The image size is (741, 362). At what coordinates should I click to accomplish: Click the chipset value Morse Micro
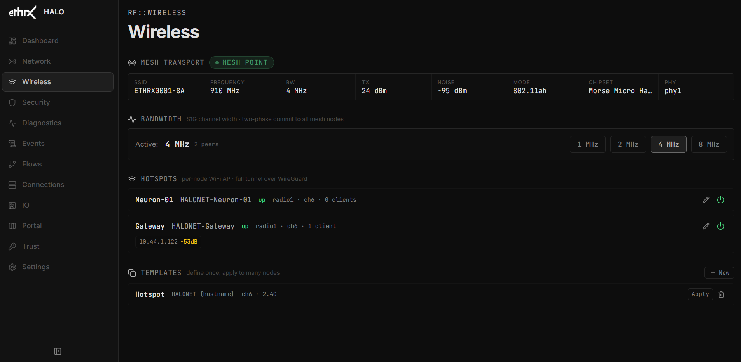[620, 91]
